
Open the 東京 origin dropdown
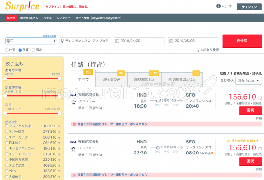[x=31, y=41]
